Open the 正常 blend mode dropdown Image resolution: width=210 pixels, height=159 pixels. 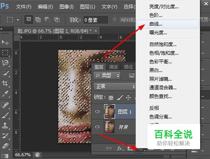pos(114,86)
